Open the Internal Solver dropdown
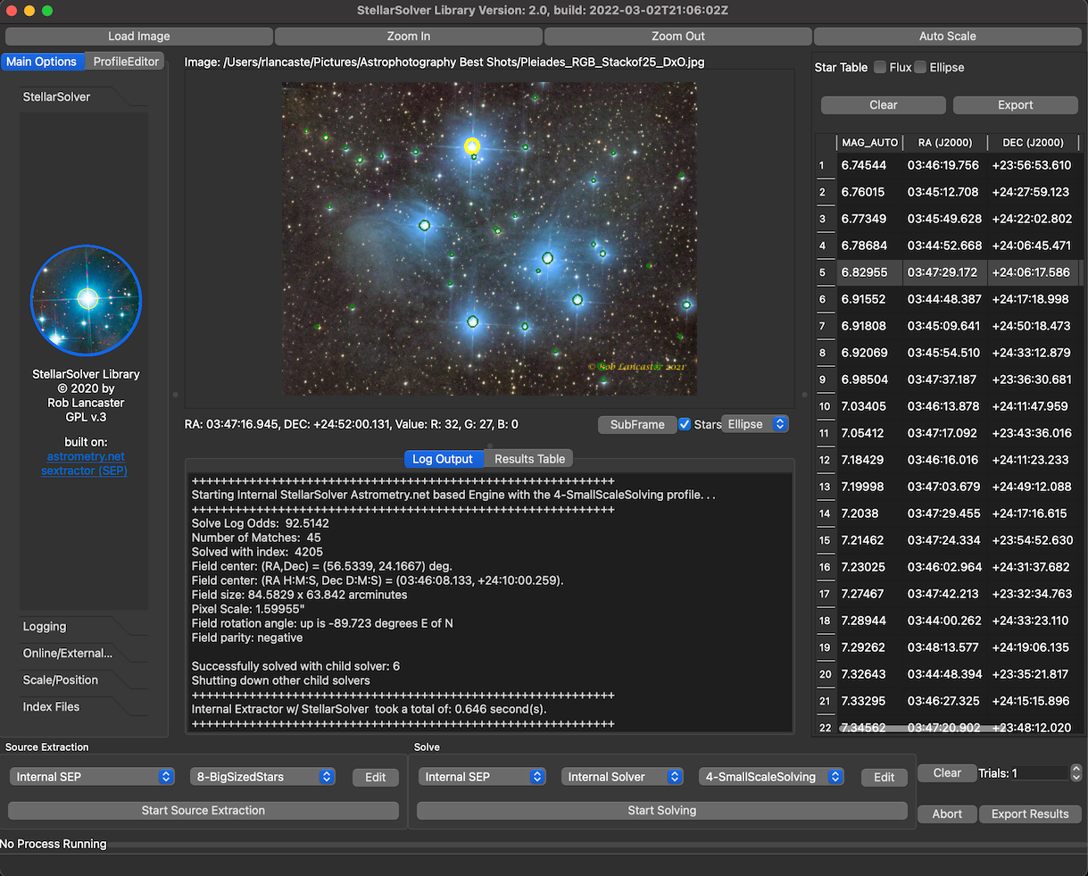 tap(622, 777)
